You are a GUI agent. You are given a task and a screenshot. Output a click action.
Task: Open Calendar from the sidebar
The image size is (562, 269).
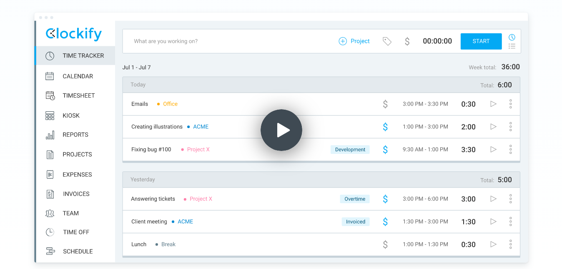pyautogui.click(x=78, y=76)
